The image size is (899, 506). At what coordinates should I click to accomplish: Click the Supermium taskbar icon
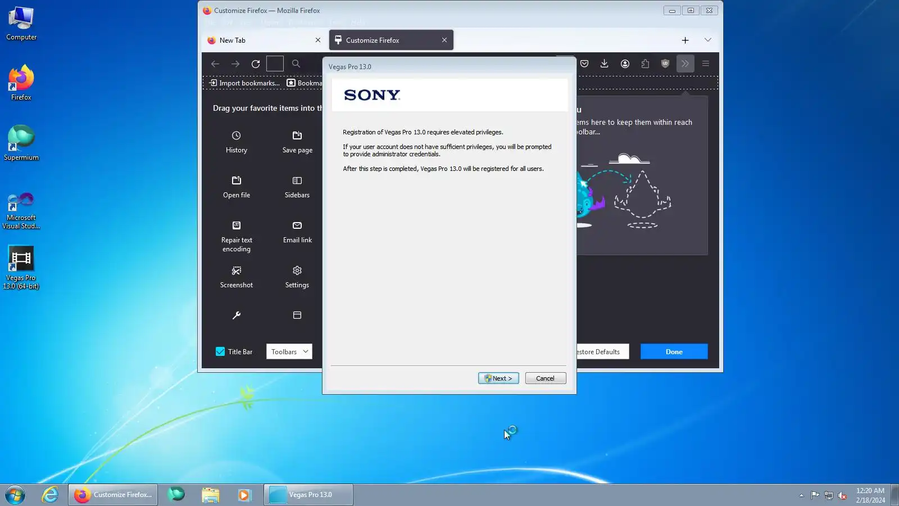point(176,495)
